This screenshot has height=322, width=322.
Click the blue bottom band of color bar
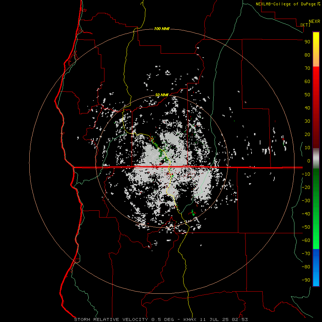316,268
